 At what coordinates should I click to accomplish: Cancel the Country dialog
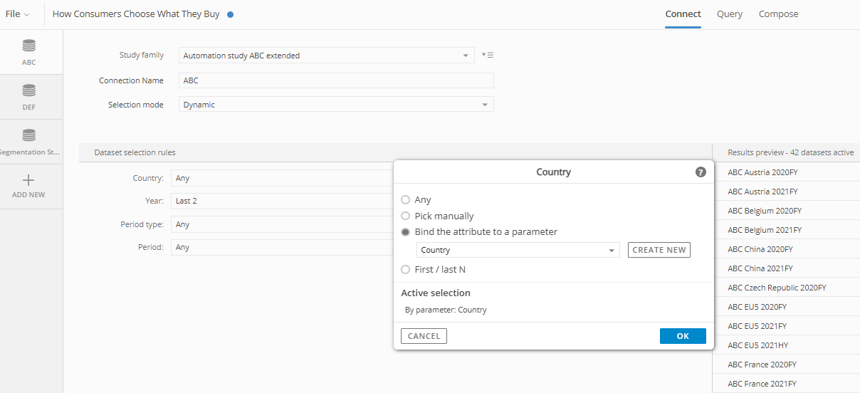coord(424,336)
